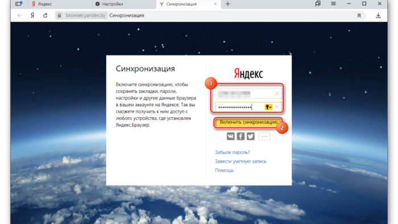
Task: Open the password key dropdown
Action: coord(268,107)
